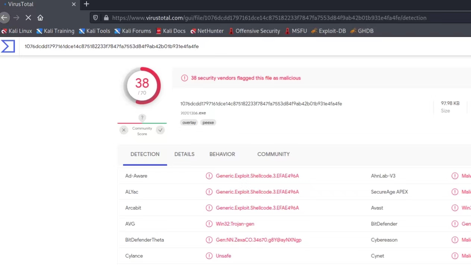Click the browser forward arrow
471x265 pixels.
(x=16, y=17)
